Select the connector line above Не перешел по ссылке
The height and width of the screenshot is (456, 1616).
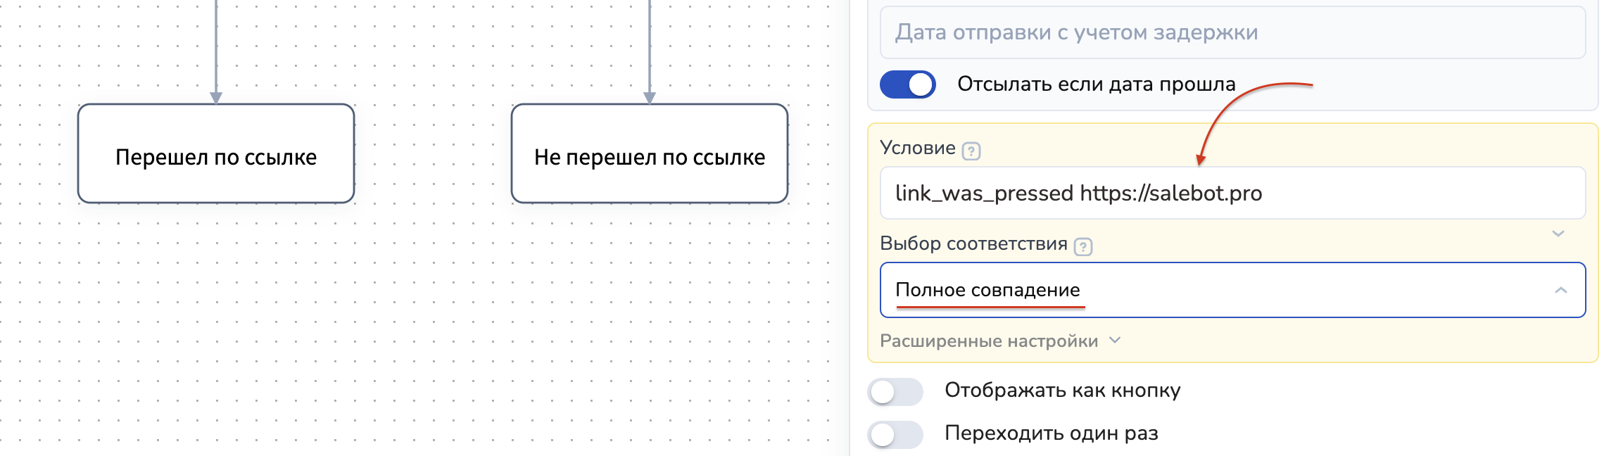pos(650,42)
